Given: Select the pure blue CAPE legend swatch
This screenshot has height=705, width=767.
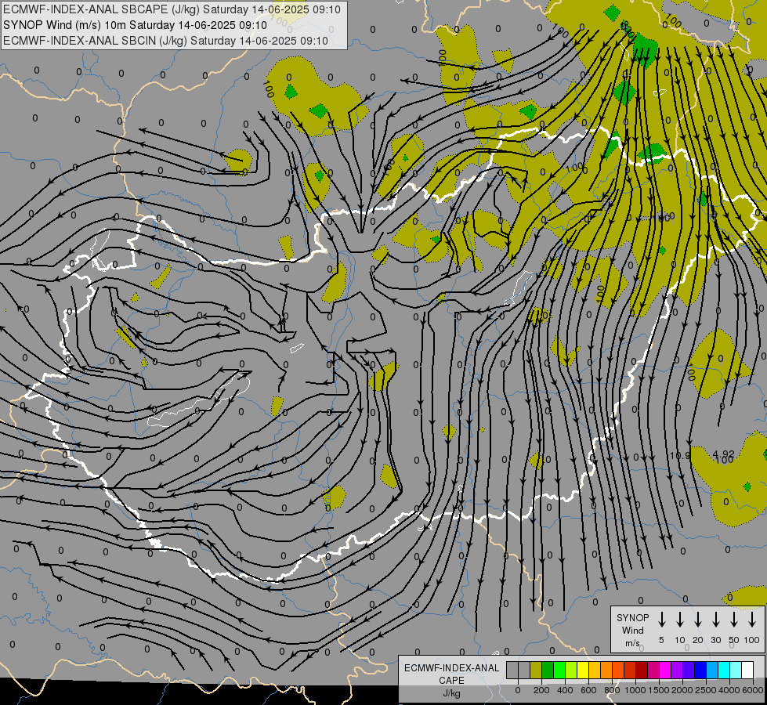Looking at the screenshot, I should [700, 670].
